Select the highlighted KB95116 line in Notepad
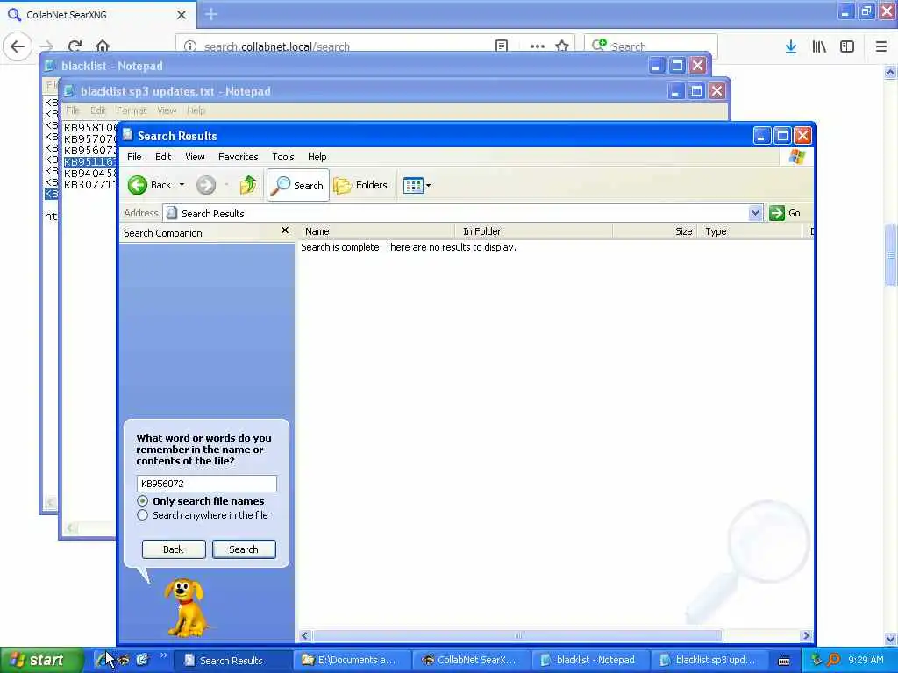The width and height of the screenshot is (898, 673). [90, 162]
